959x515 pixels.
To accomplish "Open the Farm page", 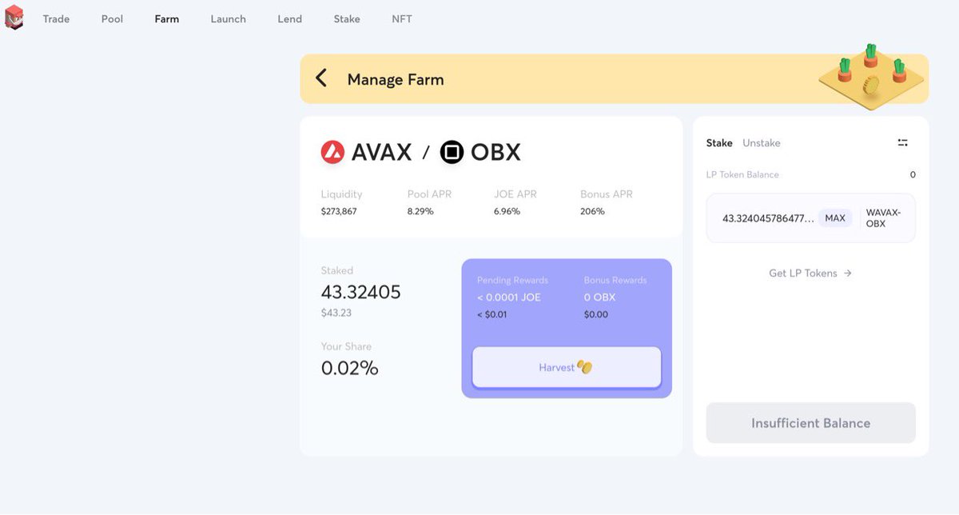I will [x=167, y=19].
